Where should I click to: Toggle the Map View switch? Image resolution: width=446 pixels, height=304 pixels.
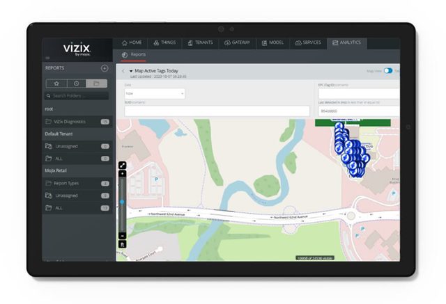click(x=388, y=71)
